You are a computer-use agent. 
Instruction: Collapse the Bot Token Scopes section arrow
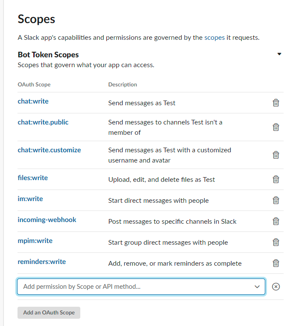tap(279, 54)
